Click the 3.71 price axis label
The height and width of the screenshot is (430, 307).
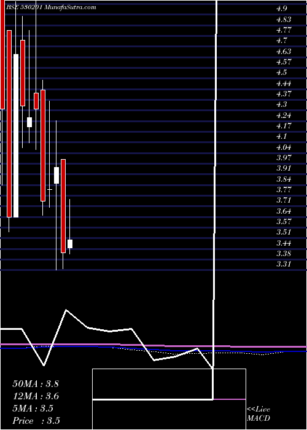[x=284, y=200]
